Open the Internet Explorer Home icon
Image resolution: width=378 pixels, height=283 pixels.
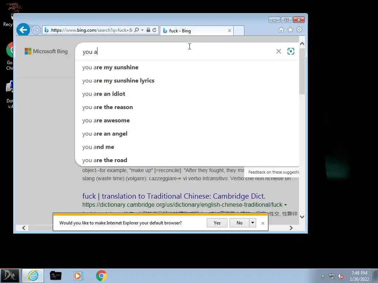281,29
